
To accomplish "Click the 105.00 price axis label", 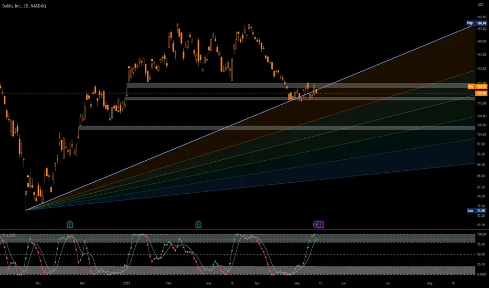I will coord(482,125).
